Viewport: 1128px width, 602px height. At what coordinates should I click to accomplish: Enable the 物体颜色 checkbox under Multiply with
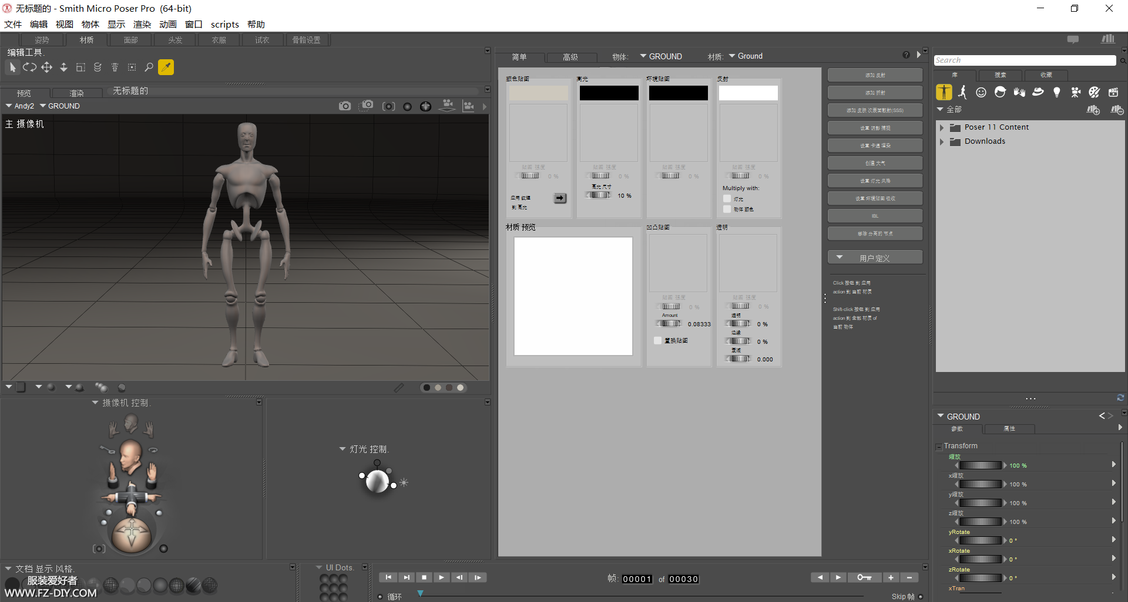pos(727,209)
